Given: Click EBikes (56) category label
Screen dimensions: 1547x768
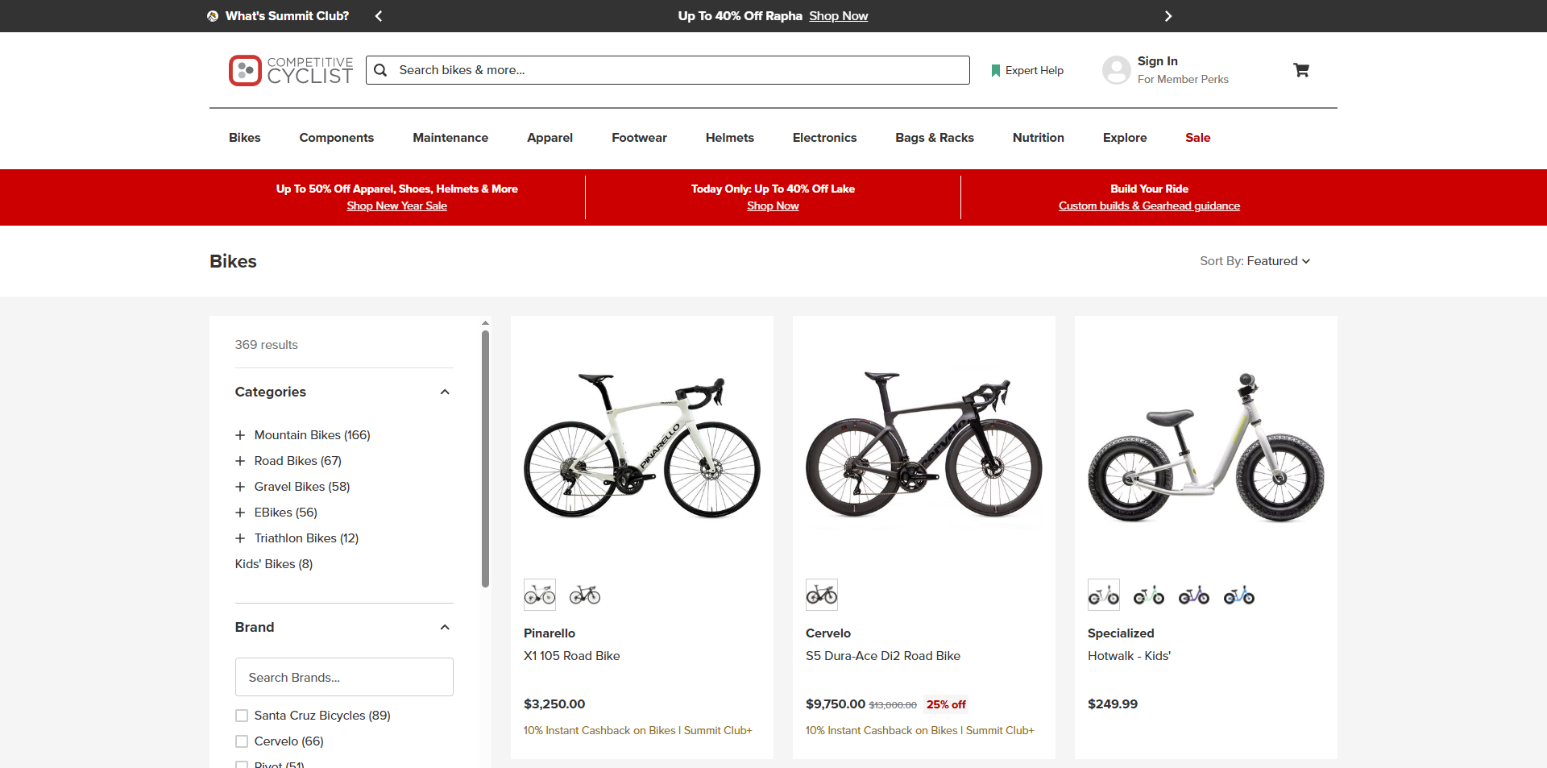Looking at the screenshot, I should [286, 513].
